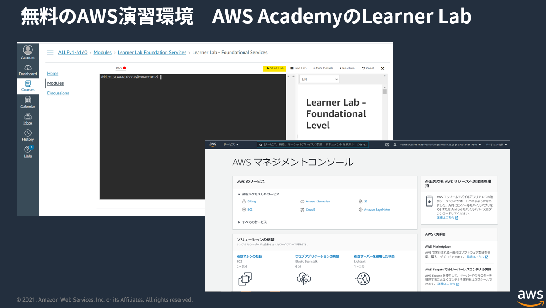546x308 pixels.
Task: Open the Inbox in Canvas sidebar
Action: [x=28, y=119]
